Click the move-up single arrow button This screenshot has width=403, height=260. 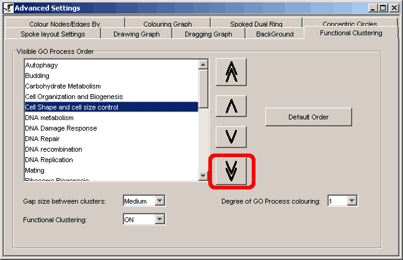231,106
